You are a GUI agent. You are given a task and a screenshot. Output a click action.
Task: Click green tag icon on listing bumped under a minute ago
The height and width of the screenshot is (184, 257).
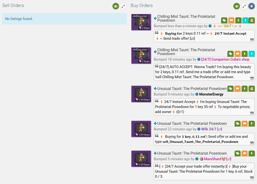pyautogui.click(x=224, y=20)
